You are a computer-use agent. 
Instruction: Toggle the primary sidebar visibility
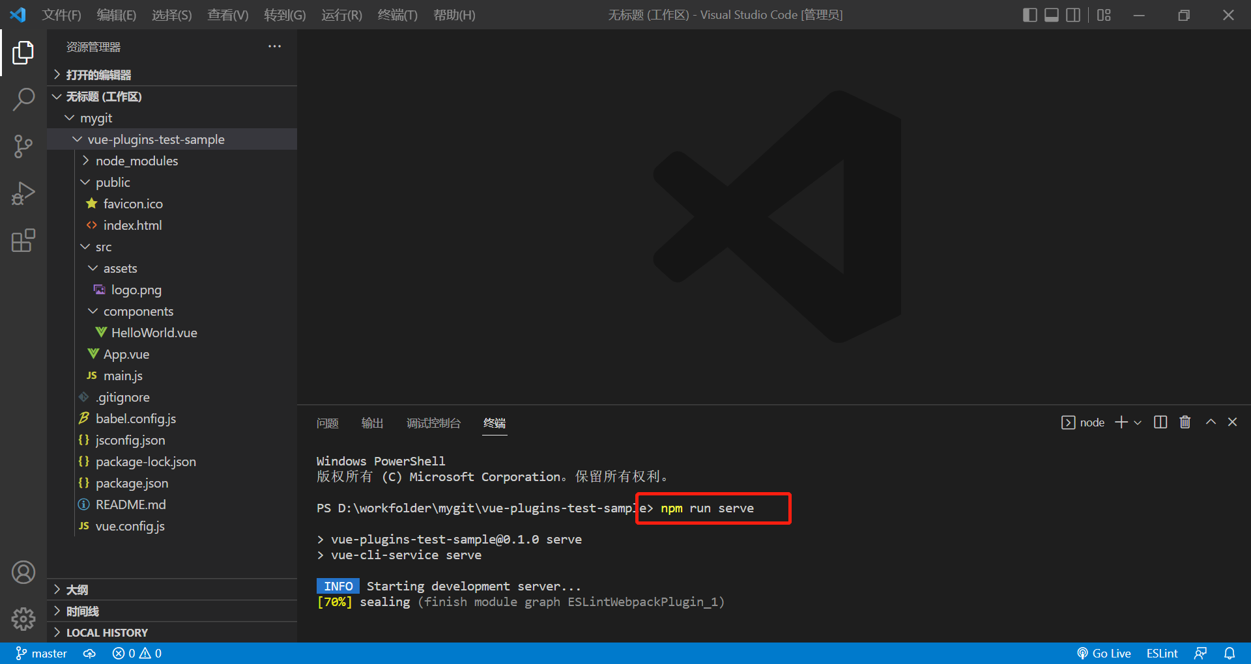coord(1029,14)
